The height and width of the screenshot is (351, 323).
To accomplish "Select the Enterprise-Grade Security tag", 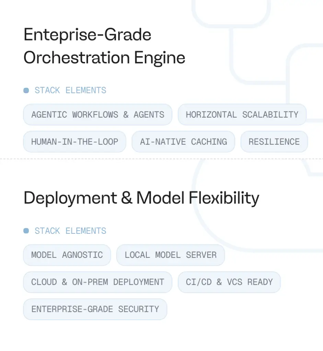I will click(x=95, y=309).
